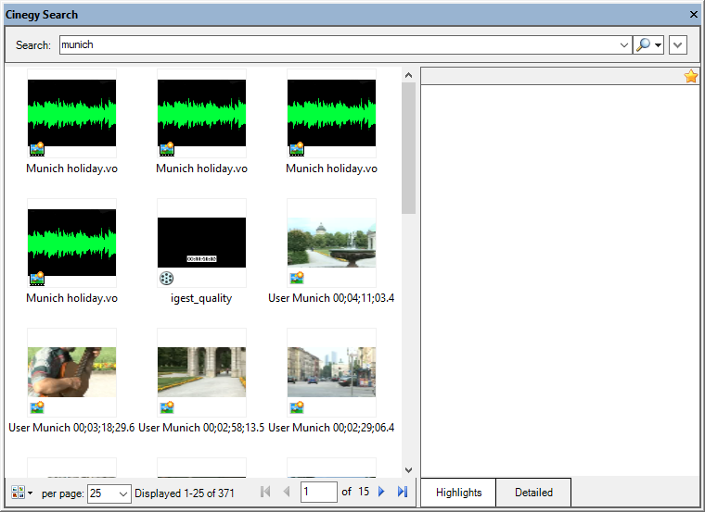Click the scroll down arrow of results
Image resolution: width=705 pixels, height=512 pixels.
tap(408, 469)
